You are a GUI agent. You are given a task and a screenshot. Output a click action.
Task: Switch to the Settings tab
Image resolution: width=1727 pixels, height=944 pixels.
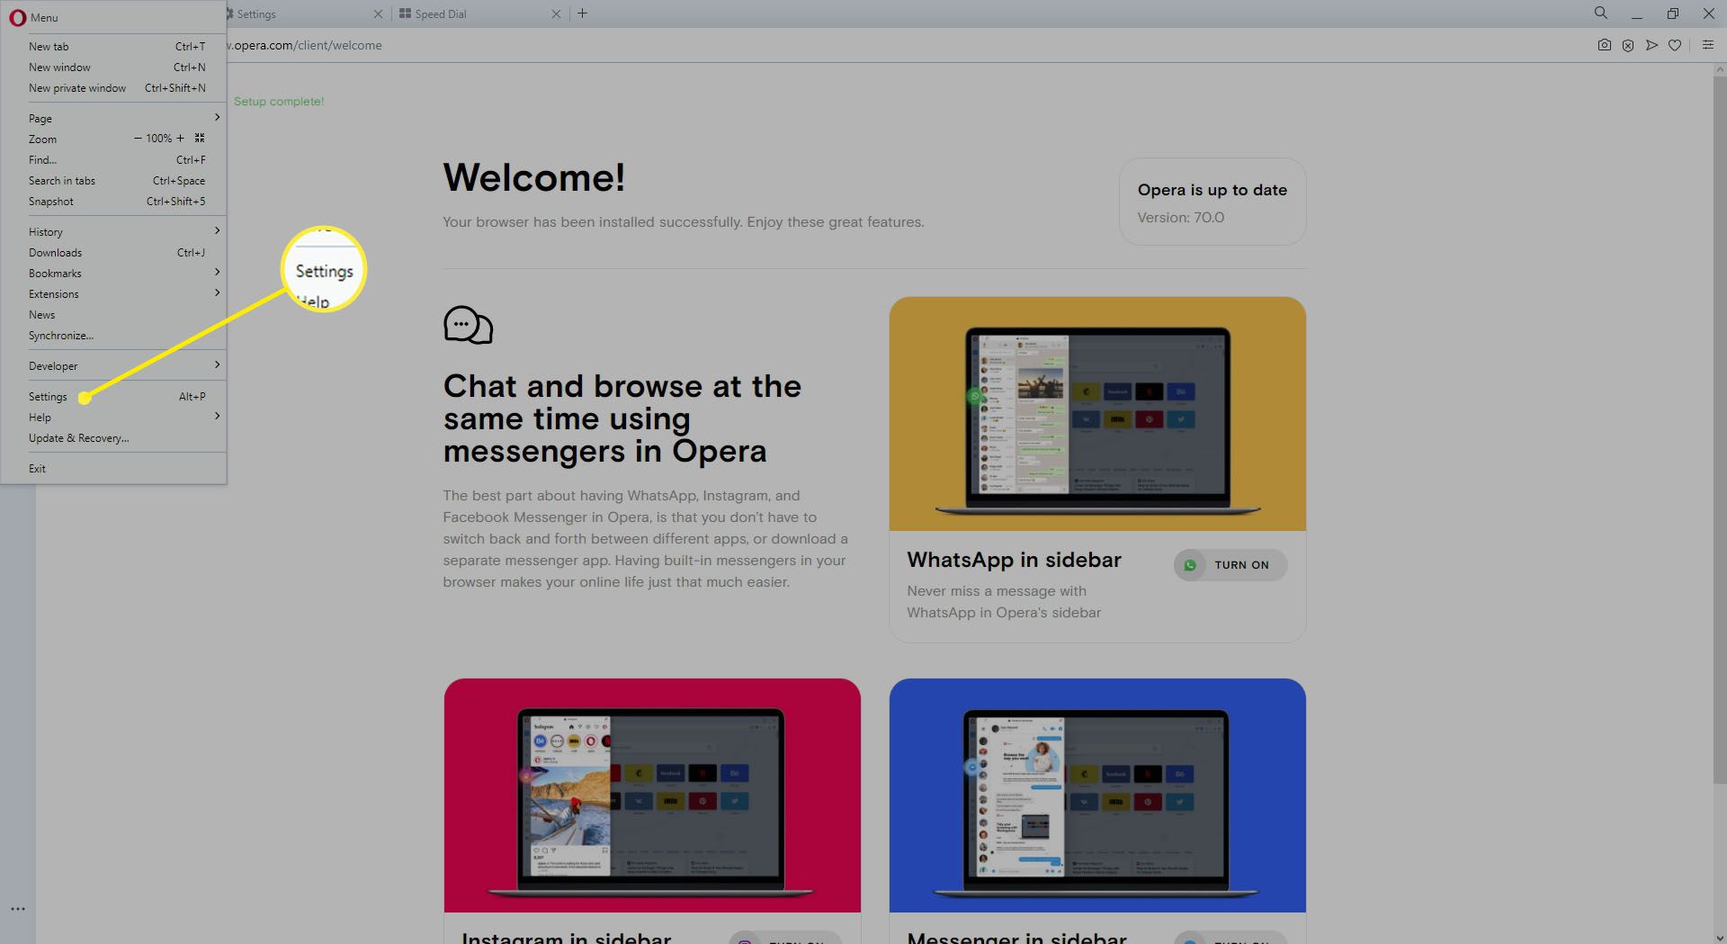301,14
